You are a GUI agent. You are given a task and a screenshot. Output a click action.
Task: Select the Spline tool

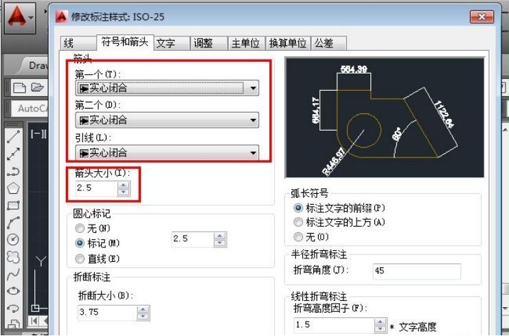tap(13, 274)
